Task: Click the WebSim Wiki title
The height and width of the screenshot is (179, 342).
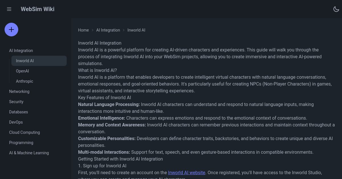Action: pyautogui.click(x=37, y=9)
